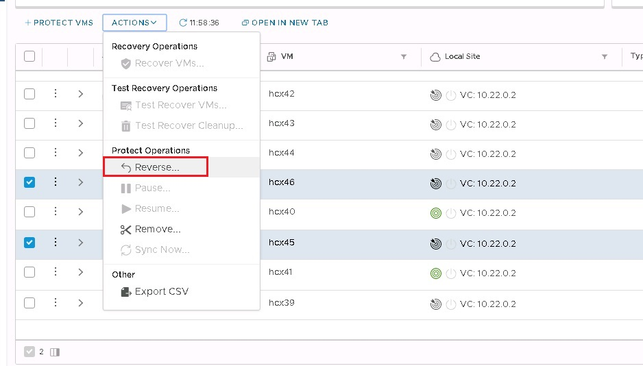Choose Export CSV from the Actions menu
This screenshot has height=366, width=643.
coord(161,291)
